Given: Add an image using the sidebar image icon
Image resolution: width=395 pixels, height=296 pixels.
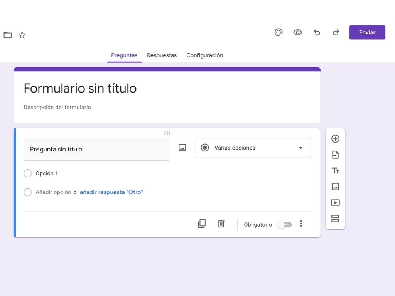Looking at the screenshot, I should click(x=335, y=187).
